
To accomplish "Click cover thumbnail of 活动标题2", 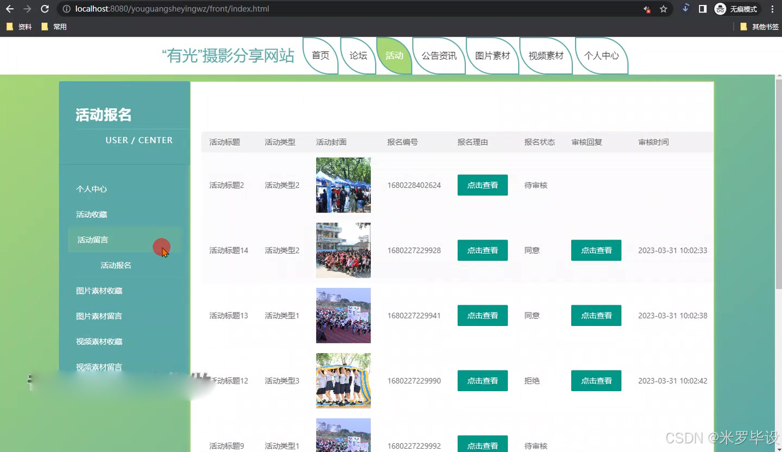I will pos(343,185).
